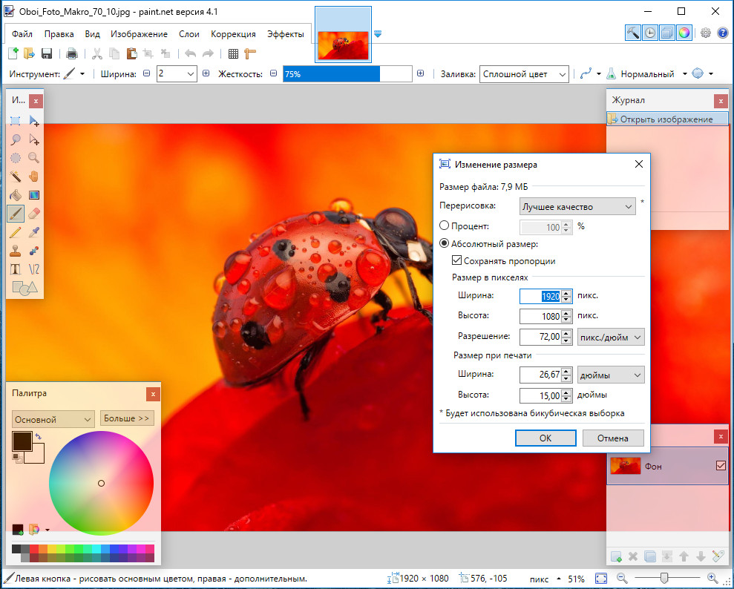
Task: Click the Больше >> button in palette
Action: 127,418
